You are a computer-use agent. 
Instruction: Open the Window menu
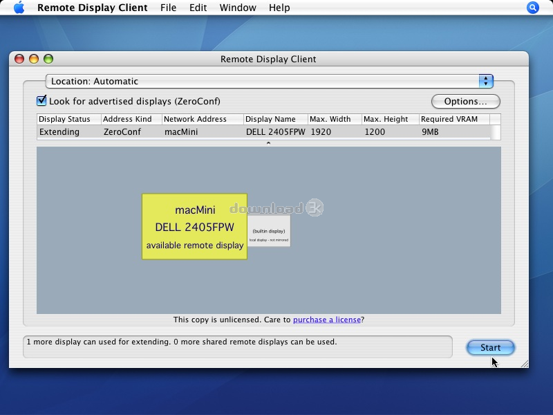(x=237, y=8)
